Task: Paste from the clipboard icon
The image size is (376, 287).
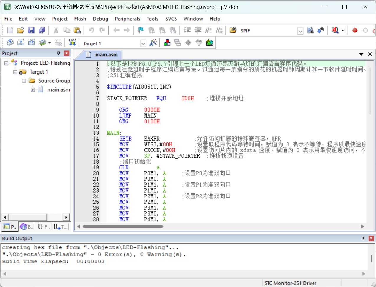Action: coord(77,30)
